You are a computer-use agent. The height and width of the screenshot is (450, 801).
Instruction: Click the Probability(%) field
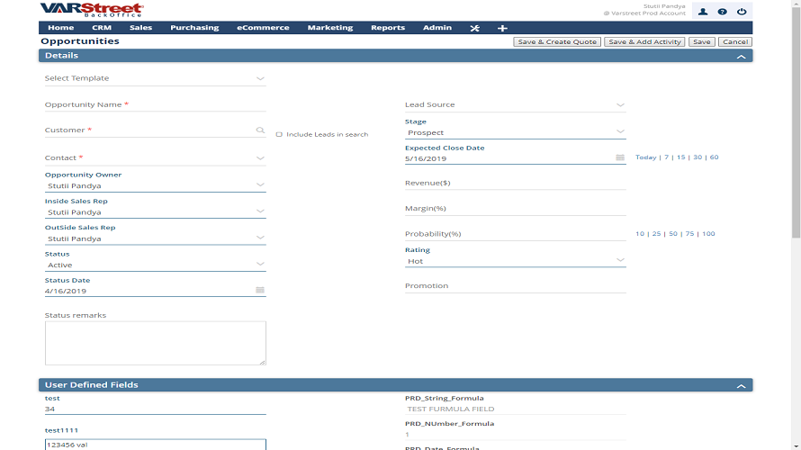515,234
